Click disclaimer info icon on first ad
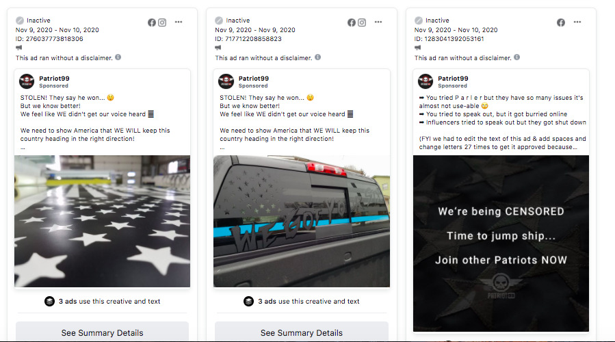Image resolution: width=615 pixels, height=342 pixels. pos(118,57)
